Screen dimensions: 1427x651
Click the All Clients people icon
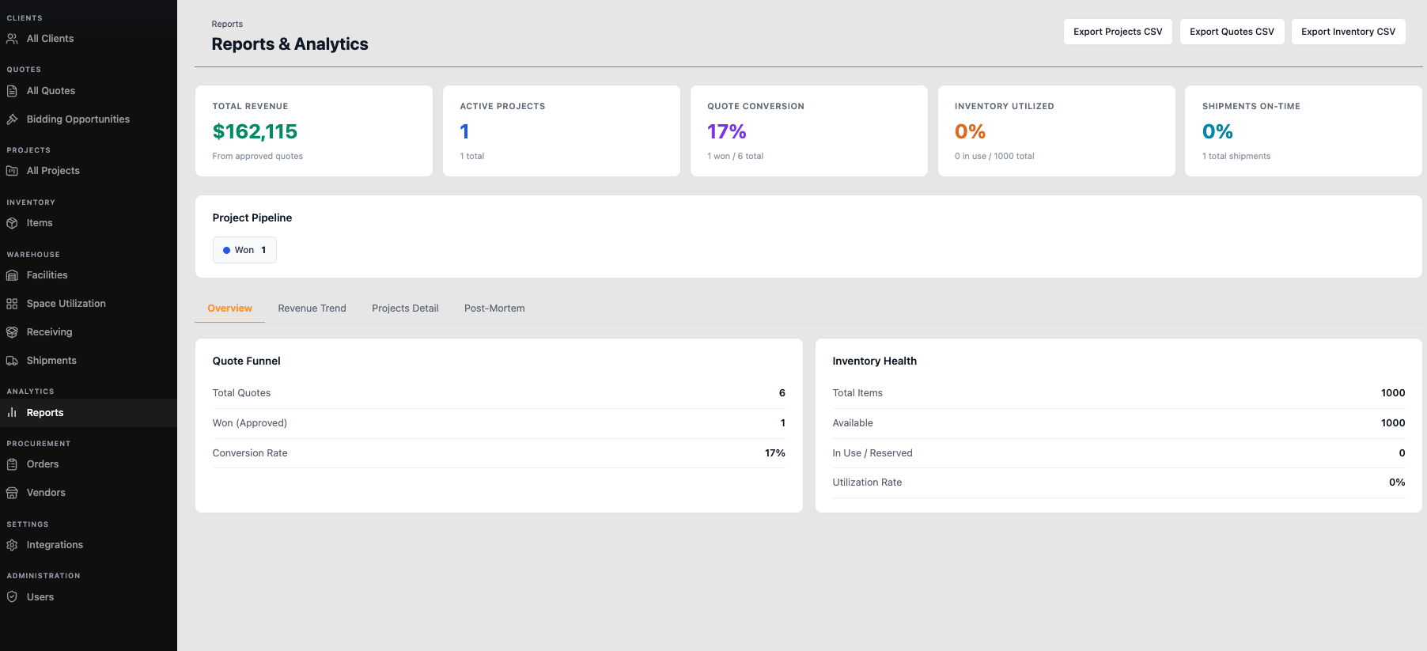point(12,39)
